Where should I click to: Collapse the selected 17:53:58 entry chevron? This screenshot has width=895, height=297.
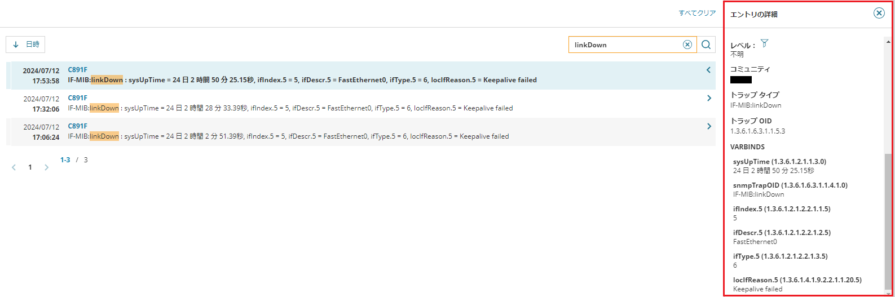(708, 70)
